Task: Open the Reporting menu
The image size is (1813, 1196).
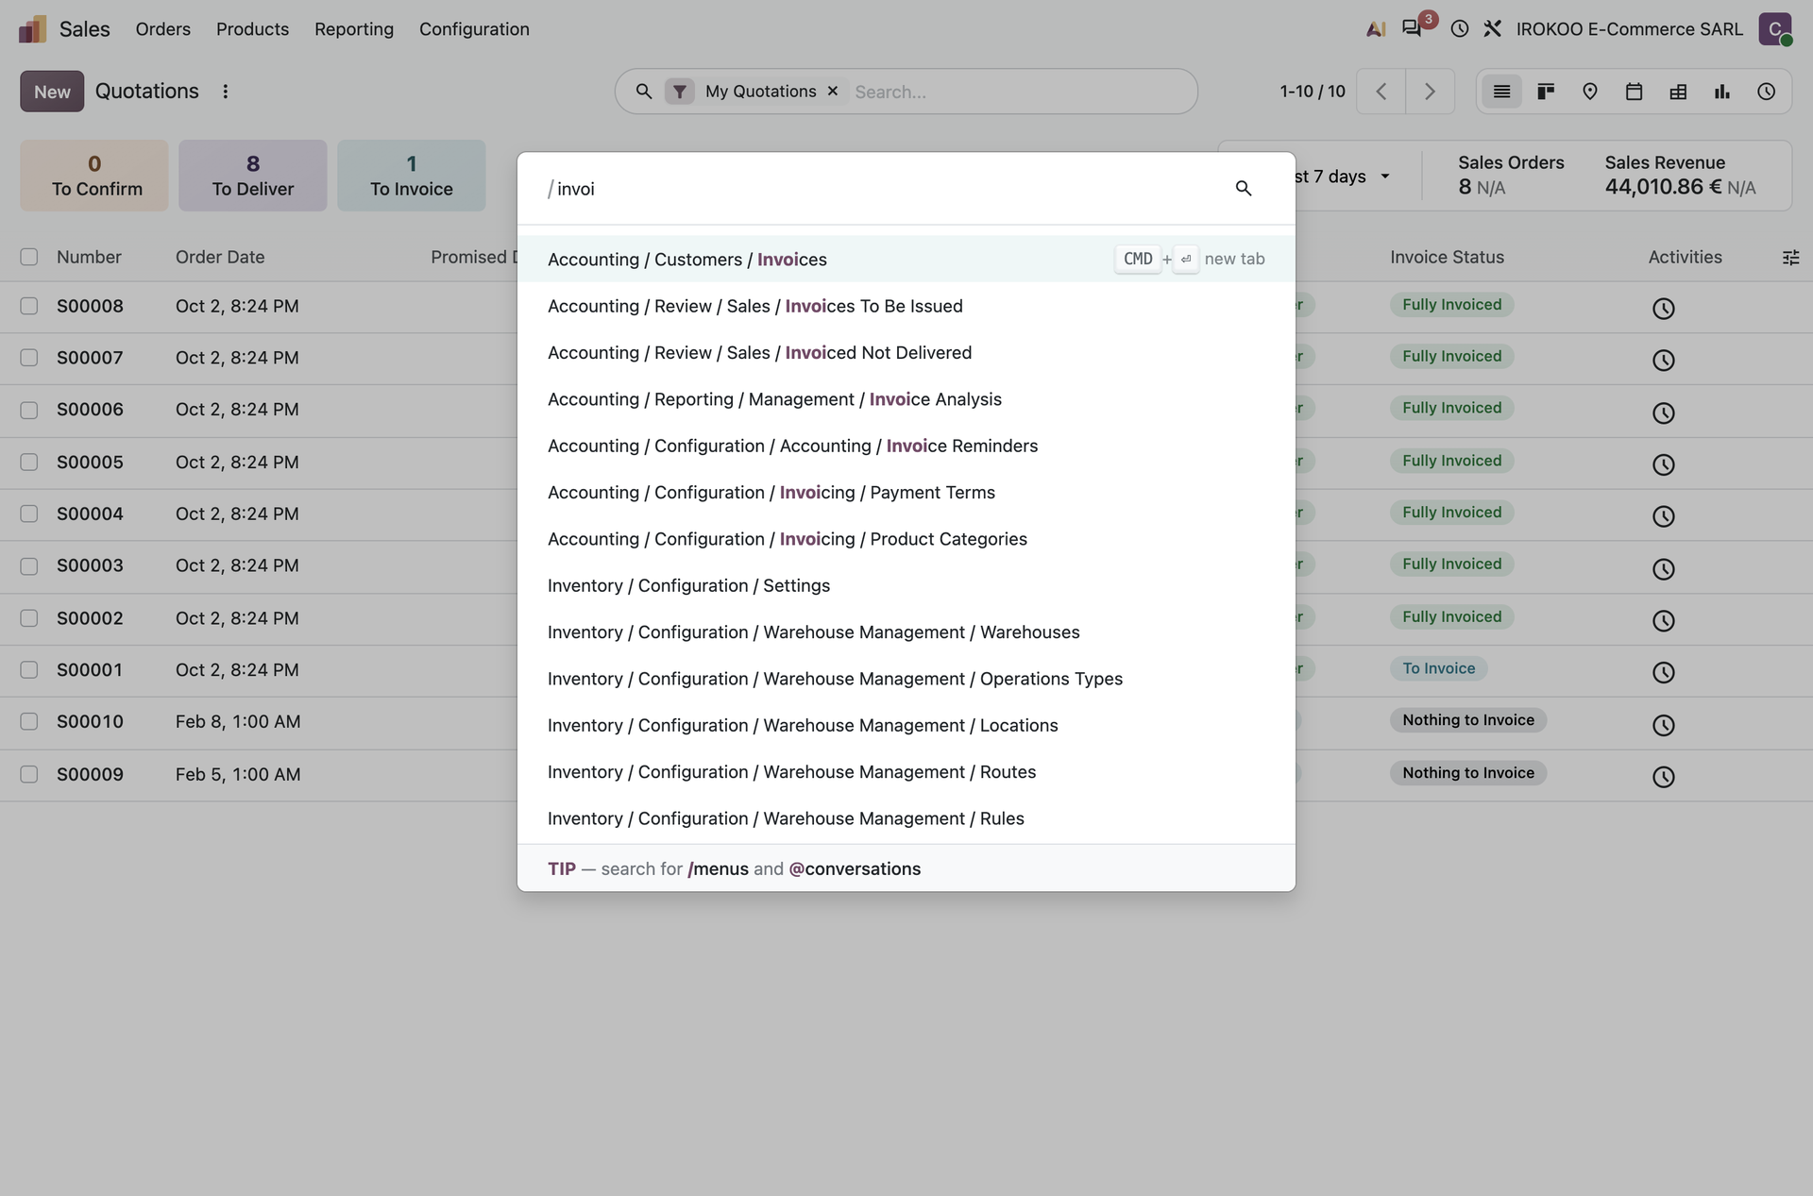Action: (x=354, y=29)
